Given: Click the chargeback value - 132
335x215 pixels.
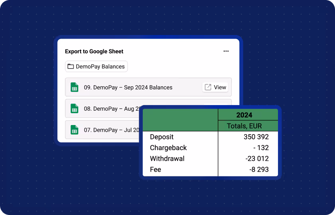Looking at the screenshot, I should coord(261,148).
